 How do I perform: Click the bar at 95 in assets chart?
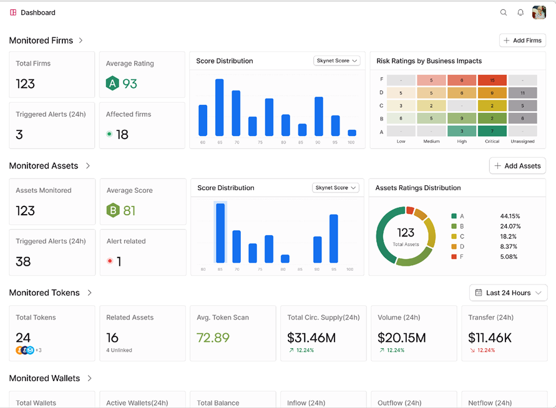tap(334, 238)
